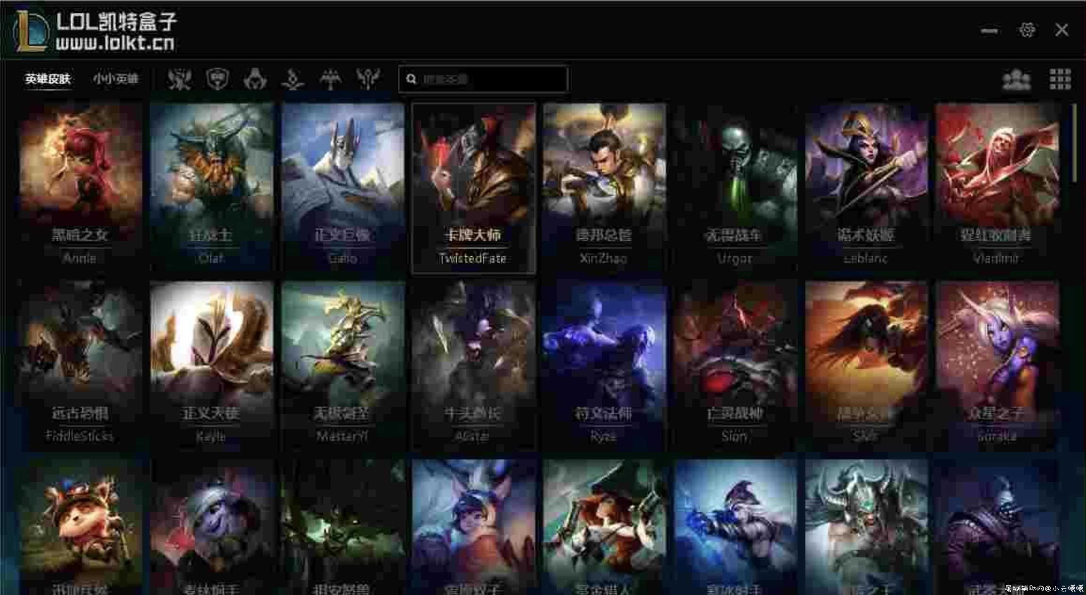Image resolution: width=1086 pixels, height=595 pixels.
Task: Open the settings gear icon
Action: (x=1027, y=30)
